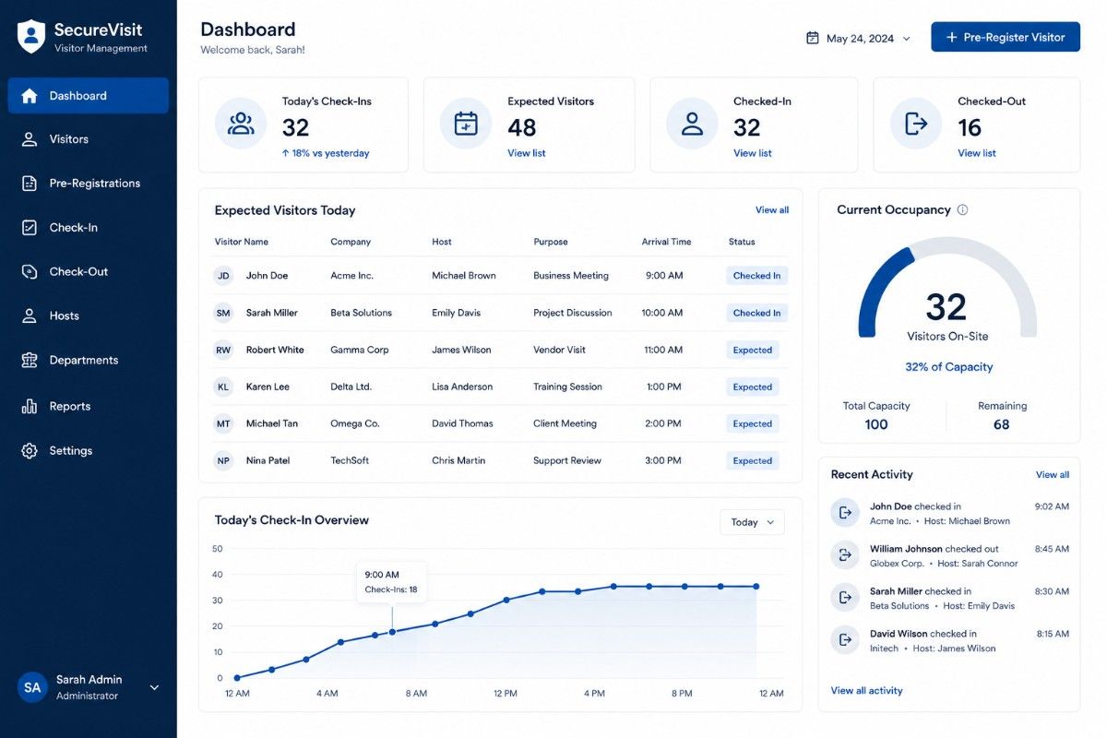
Task: Click the Checked-Out exit arrow card icon
Action: (x=916, y=124)
